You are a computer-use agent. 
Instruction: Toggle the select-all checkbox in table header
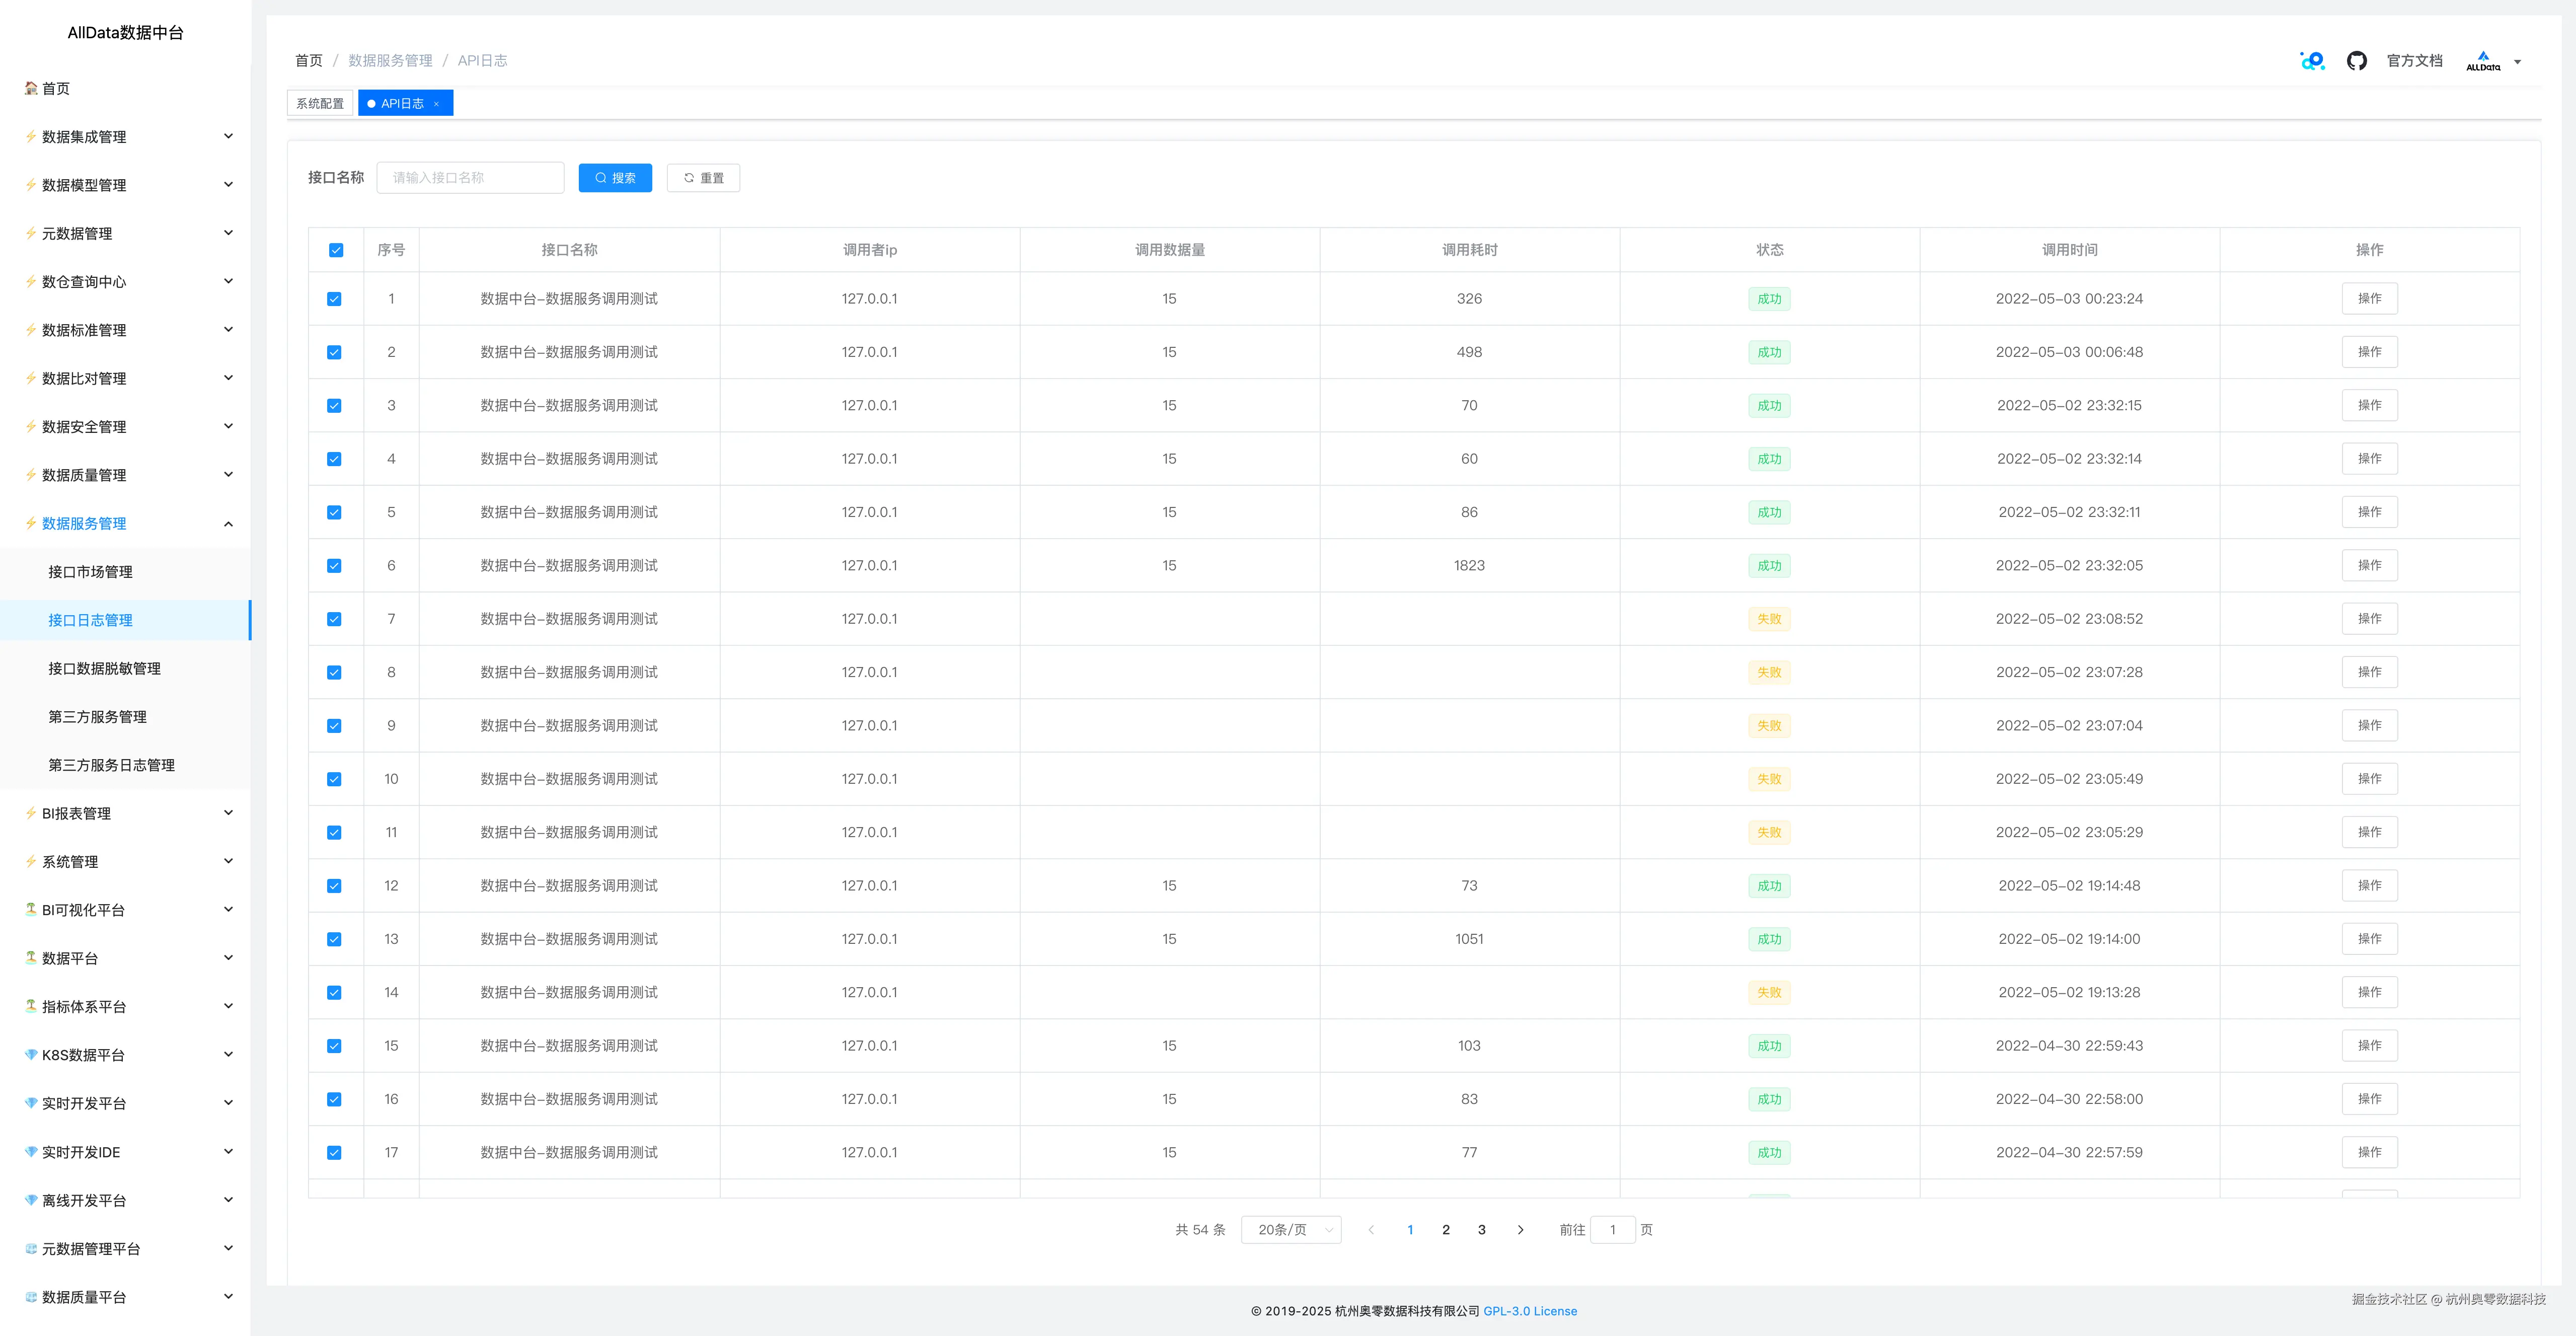[336, 250]
